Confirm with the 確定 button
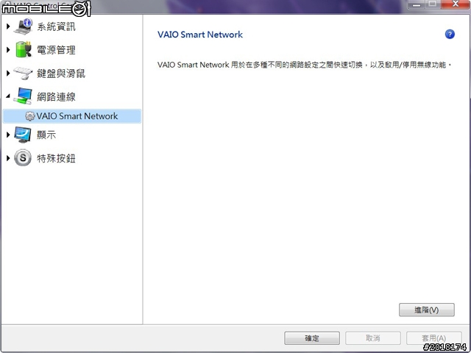471x353 pixels. tap(312, 338)
